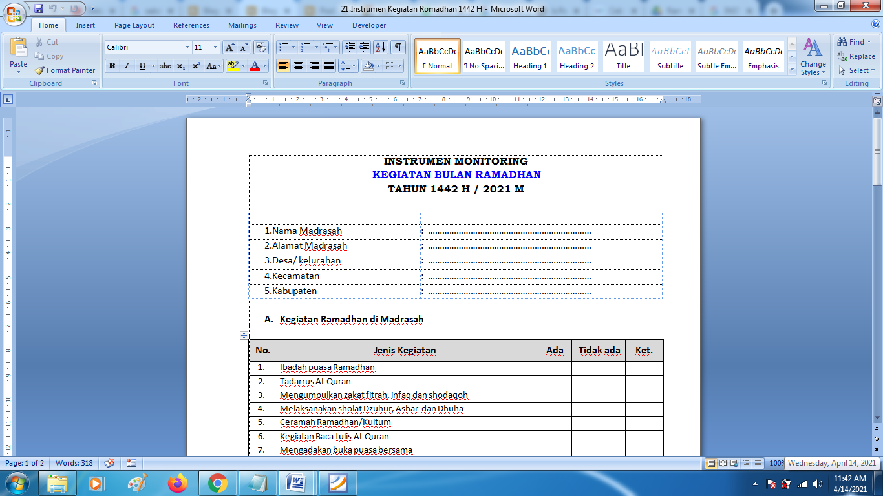Open the Page Layout tab
Image resolution: width=883 pixels, height=496 pixels.
point(134,25)
